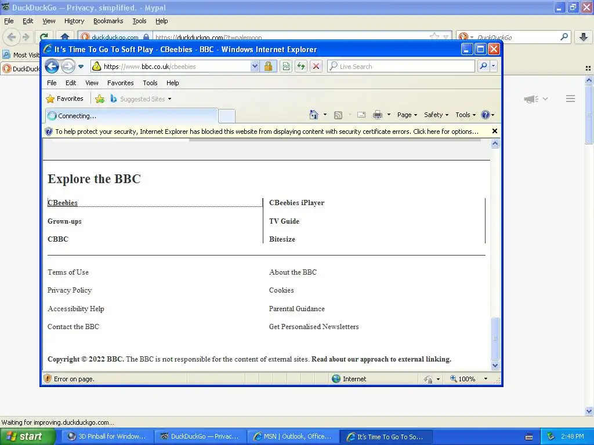Open CBeebies iPlayer link
Viewport: 594px width, 445px height.
296,203
